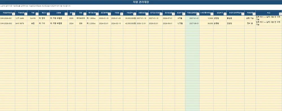This screenshot has width=282, height=111.
Task: Select first registration date 2025-01-15
Action: click(105, 18)
